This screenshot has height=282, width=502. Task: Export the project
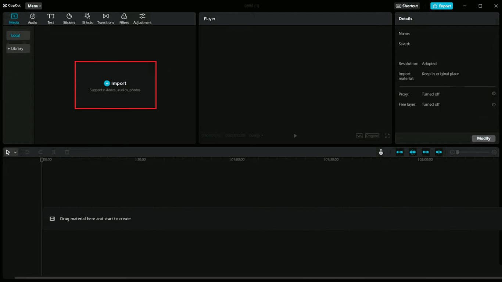click(x=441, y=6)
